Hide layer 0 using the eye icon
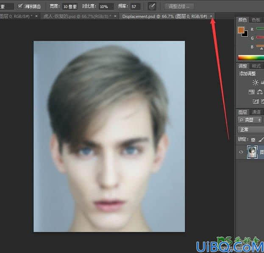Screen dimensions: 264x253 [241, 152]
